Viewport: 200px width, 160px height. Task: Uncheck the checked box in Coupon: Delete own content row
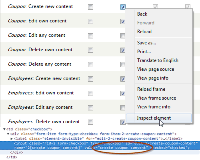click(x=122, y=50)
